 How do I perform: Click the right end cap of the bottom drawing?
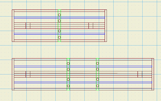[x=153, y=74]
